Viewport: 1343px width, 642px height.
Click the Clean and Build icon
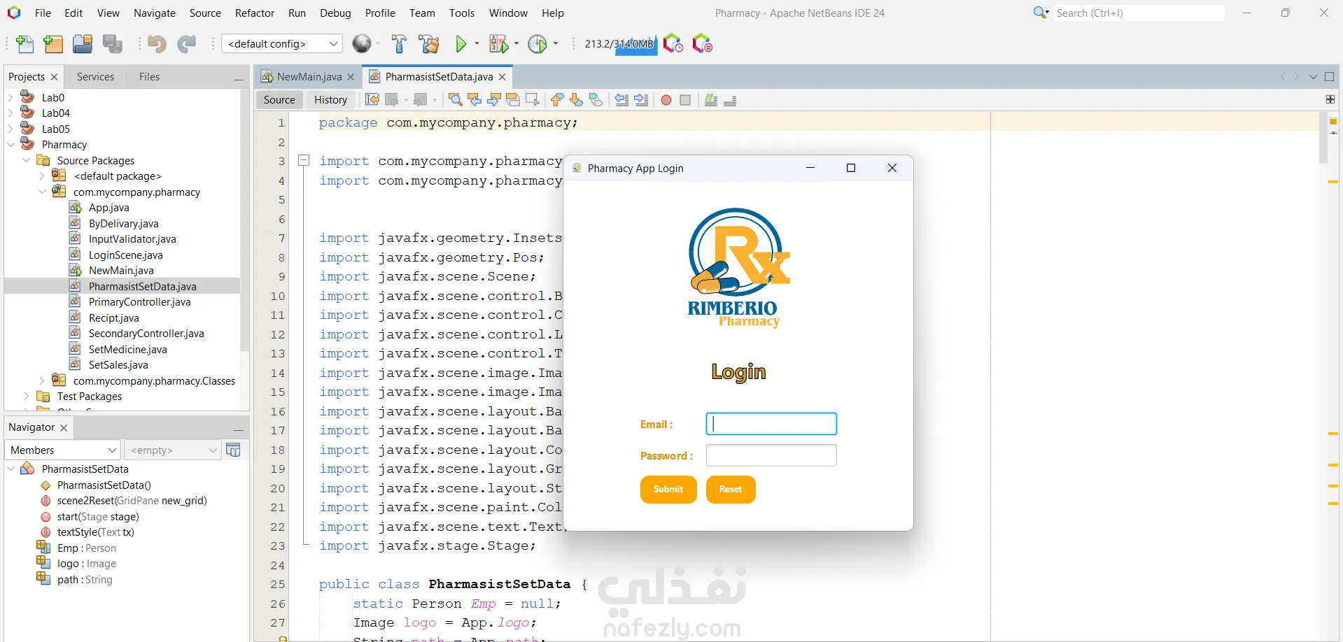[x=429, y=44]
